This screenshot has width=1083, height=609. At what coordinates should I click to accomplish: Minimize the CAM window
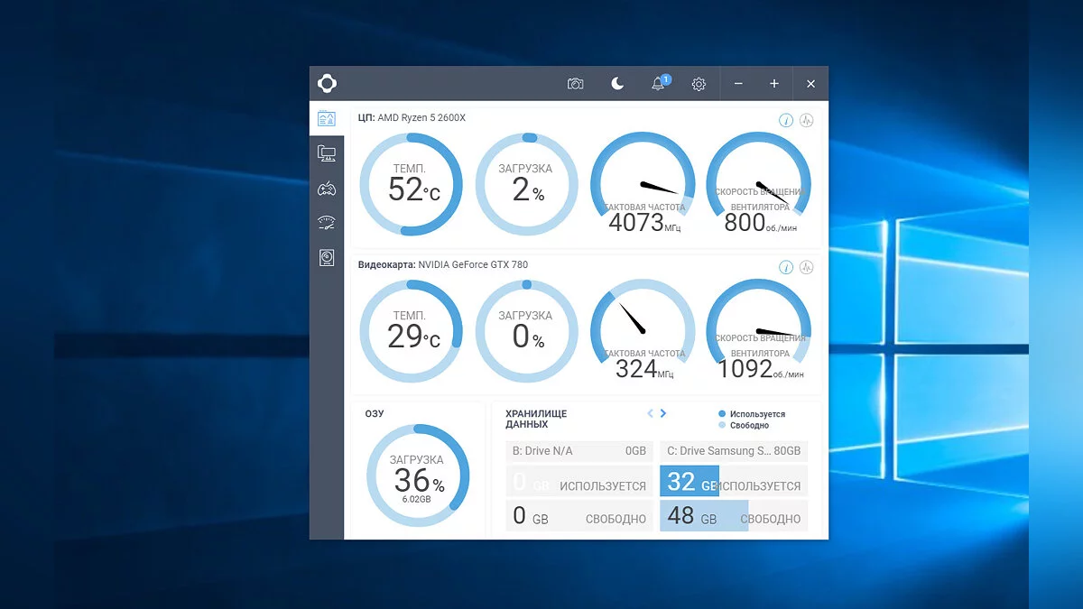738,84
